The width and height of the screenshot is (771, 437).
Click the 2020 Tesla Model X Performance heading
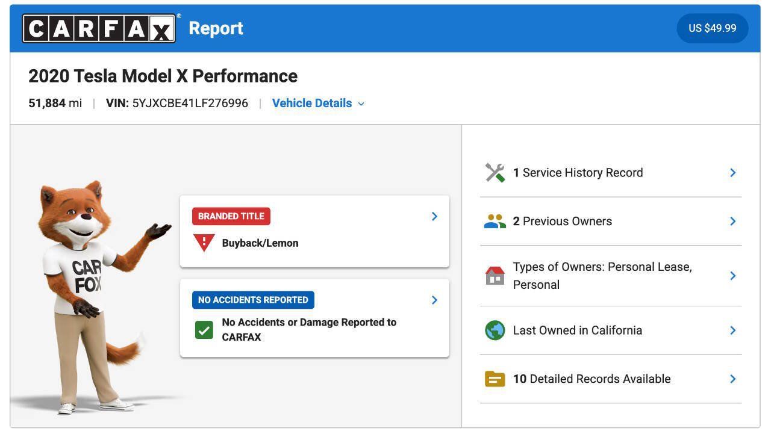[x=163, y=76]
